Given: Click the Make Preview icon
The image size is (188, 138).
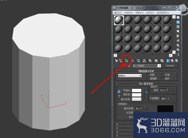Looking at the screenshot, I should coord(178,41).
